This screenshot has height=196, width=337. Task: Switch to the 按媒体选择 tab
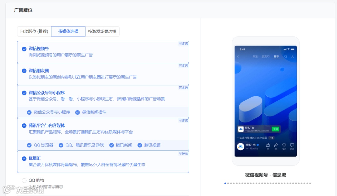coord(68,31)
